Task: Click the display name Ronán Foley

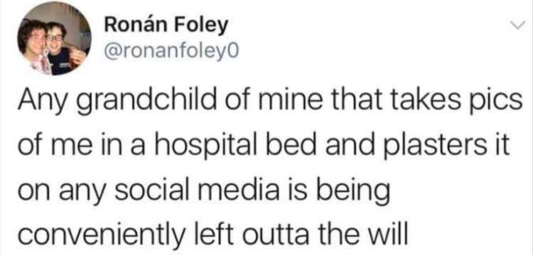Action: pos(166,26)
